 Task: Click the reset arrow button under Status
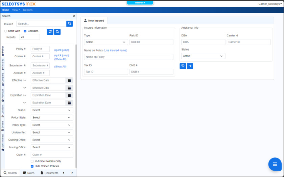(183, 66)
